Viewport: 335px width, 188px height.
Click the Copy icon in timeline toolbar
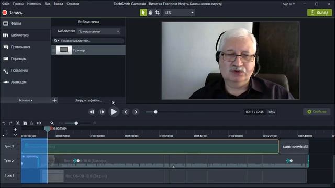pyautogui.click(x=25, y=123)
